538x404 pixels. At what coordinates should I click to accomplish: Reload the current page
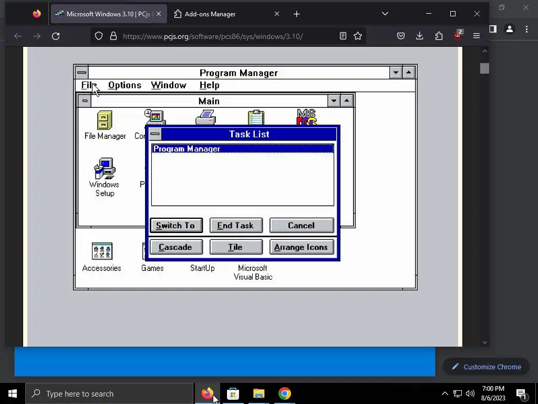[56, 36]
